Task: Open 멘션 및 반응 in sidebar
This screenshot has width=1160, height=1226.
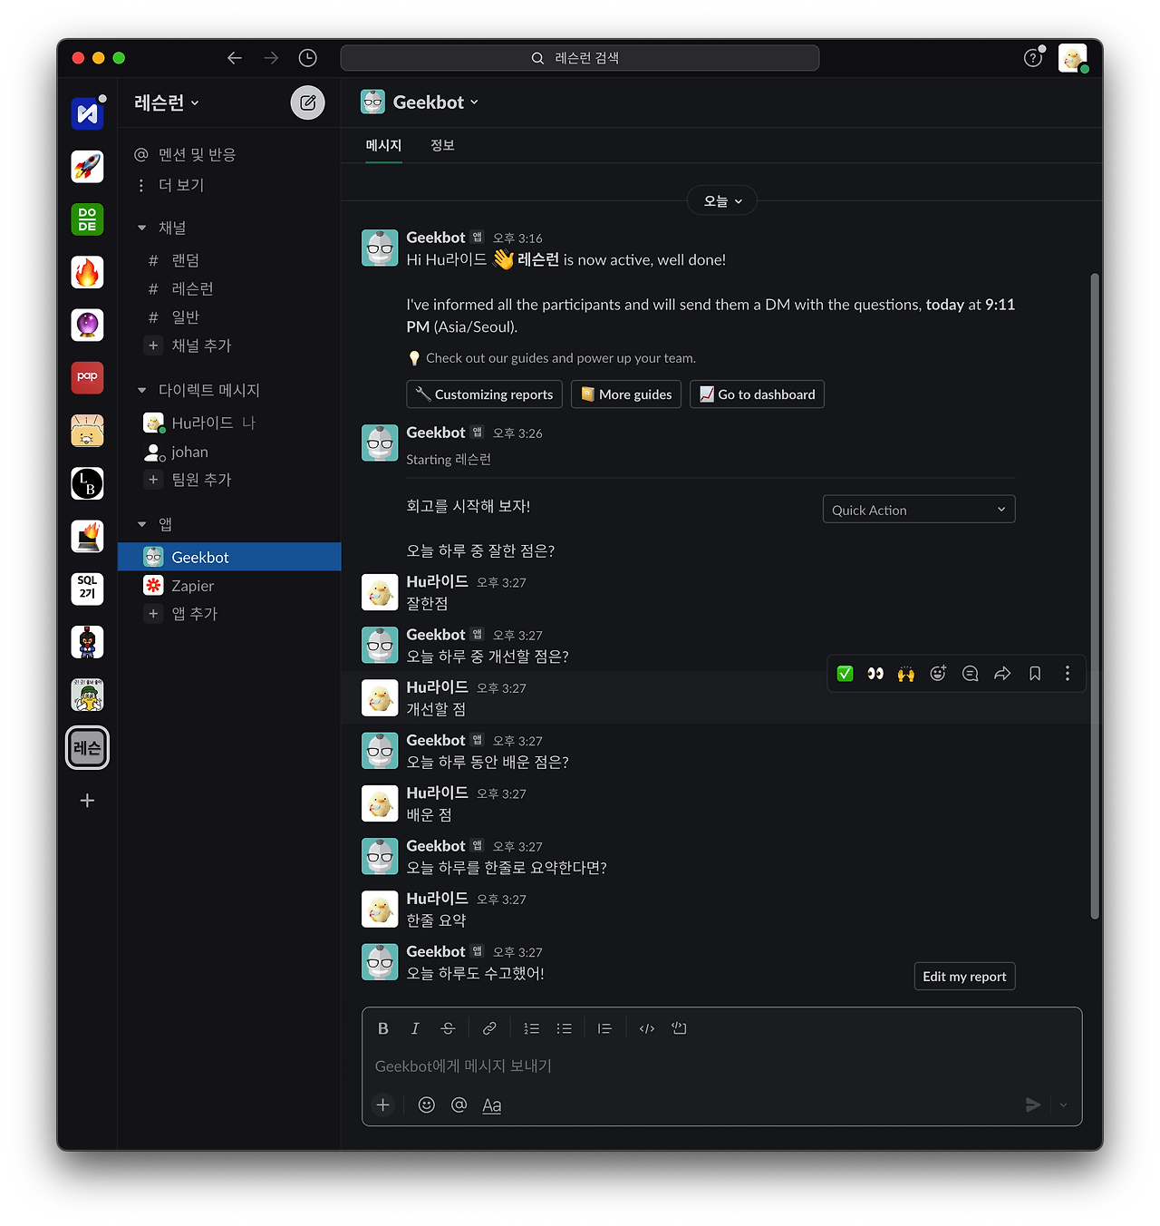Action: pyautogui.click(x=229, y=154)
